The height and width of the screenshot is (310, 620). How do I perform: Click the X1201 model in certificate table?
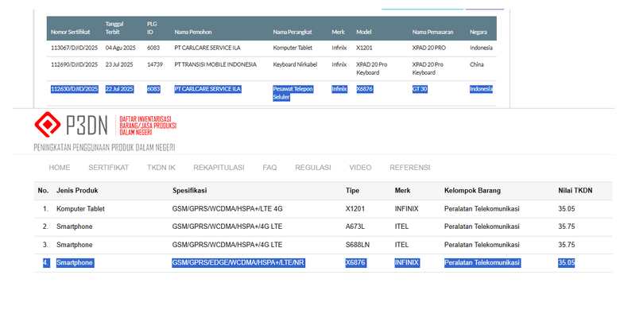point(363,48)
